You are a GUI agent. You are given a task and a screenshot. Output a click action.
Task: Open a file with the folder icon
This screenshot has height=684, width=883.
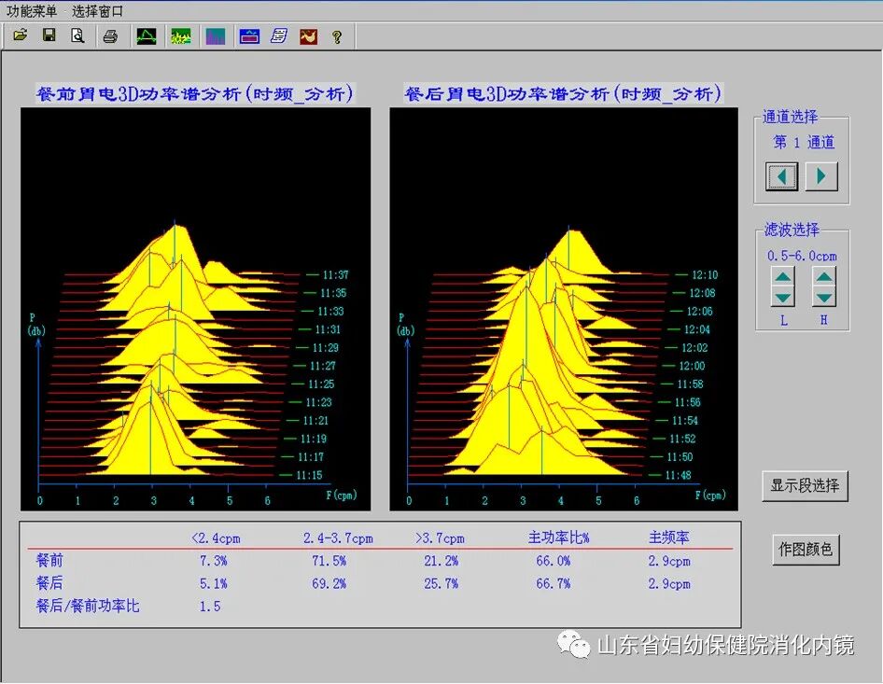[x=21, y=36]
